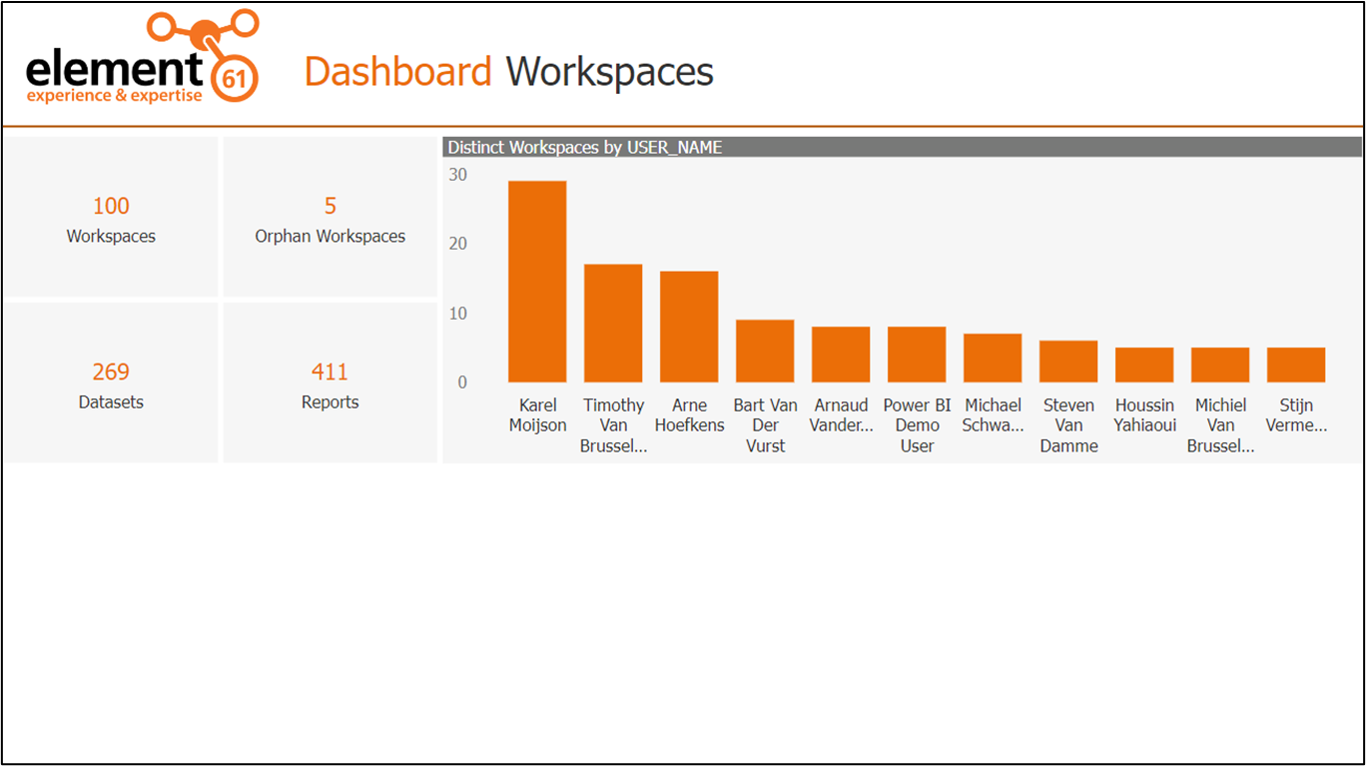Click the Bart Van Der Vurst bar
The height and width of the screenshot is (766, 1366).
coord(765,350)
